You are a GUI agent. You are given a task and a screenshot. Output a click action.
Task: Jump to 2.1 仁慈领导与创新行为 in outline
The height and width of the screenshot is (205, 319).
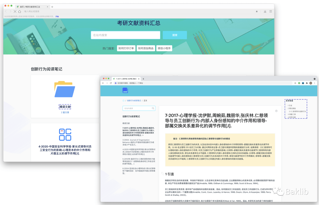tap(297, 111)
